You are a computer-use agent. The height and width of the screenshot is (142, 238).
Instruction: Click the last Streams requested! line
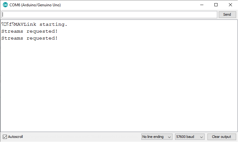pos(30,38)
